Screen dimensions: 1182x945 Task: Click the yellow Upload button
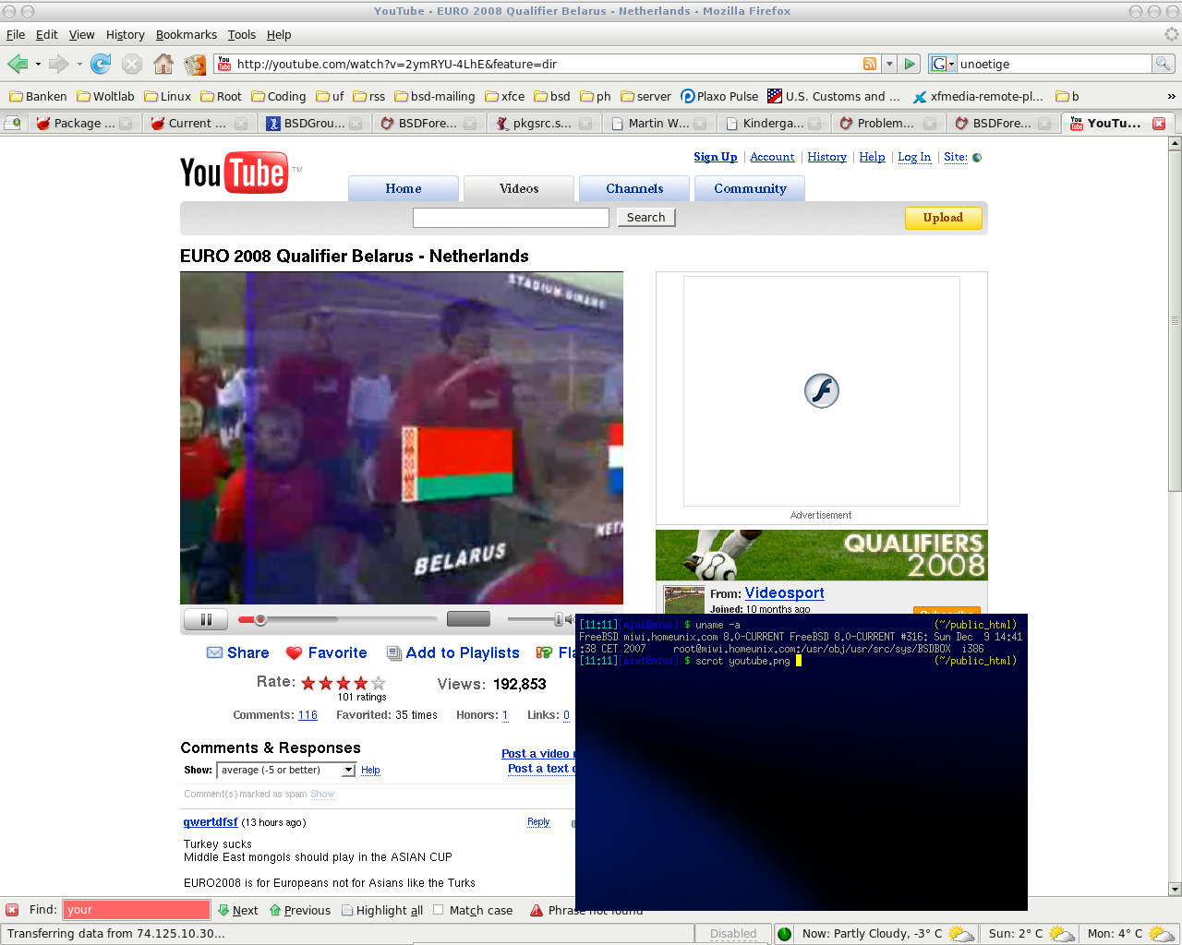[x=943, y=218]
